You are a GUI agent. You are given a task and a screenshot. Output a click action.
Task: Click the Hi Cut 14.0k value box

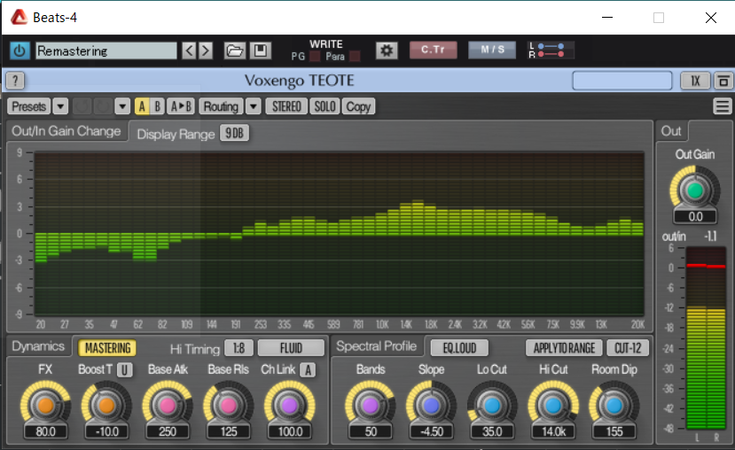tap(553, 431)
